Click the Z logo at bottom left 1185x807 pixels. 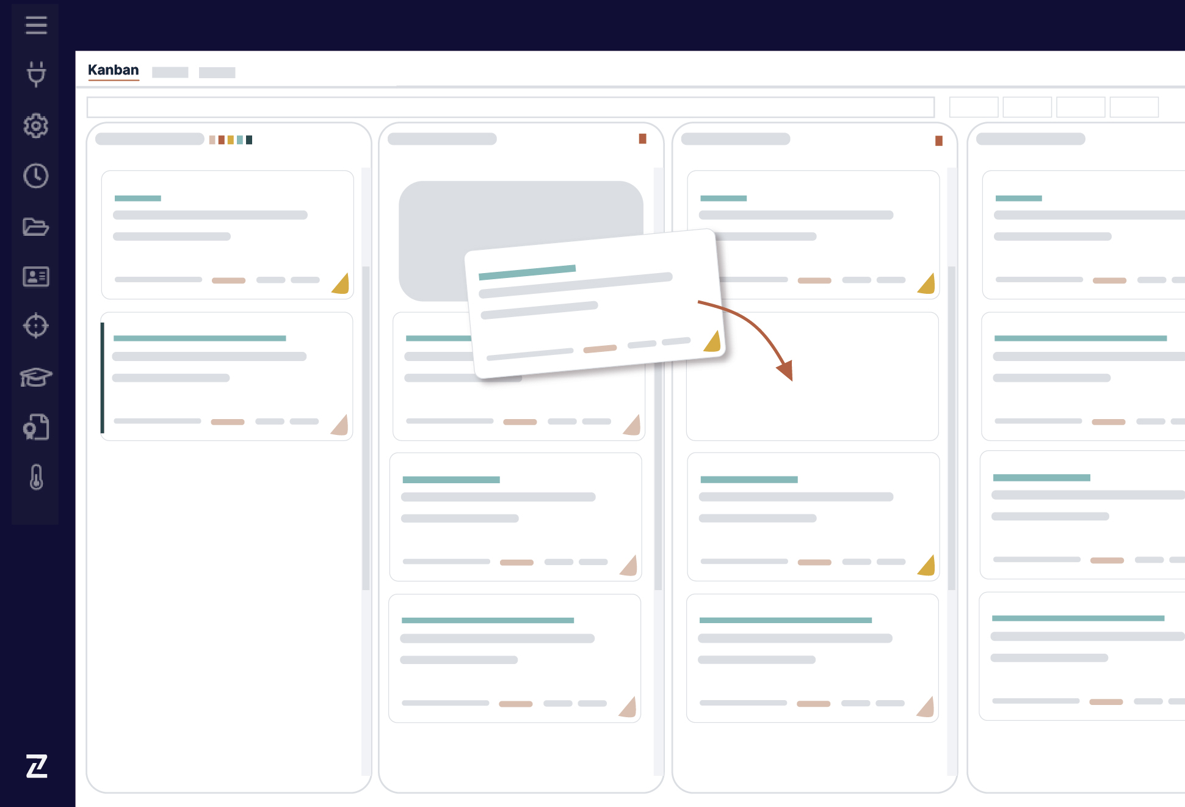click(37, 766)
